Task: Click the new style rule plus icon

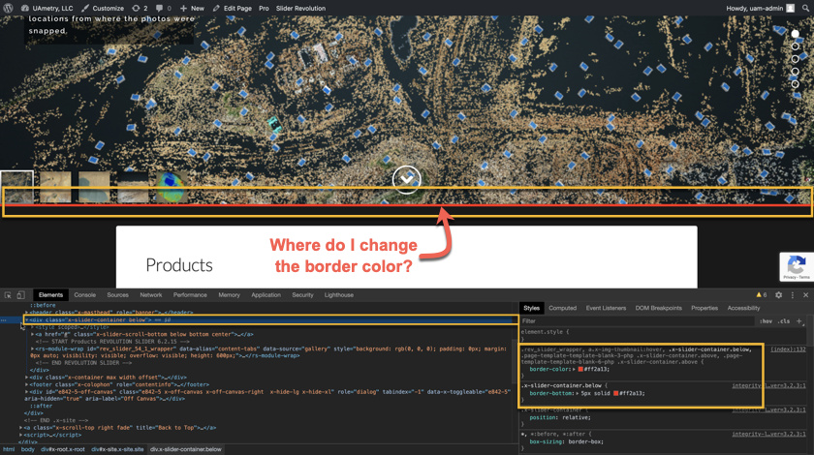Action: (798, 321)
